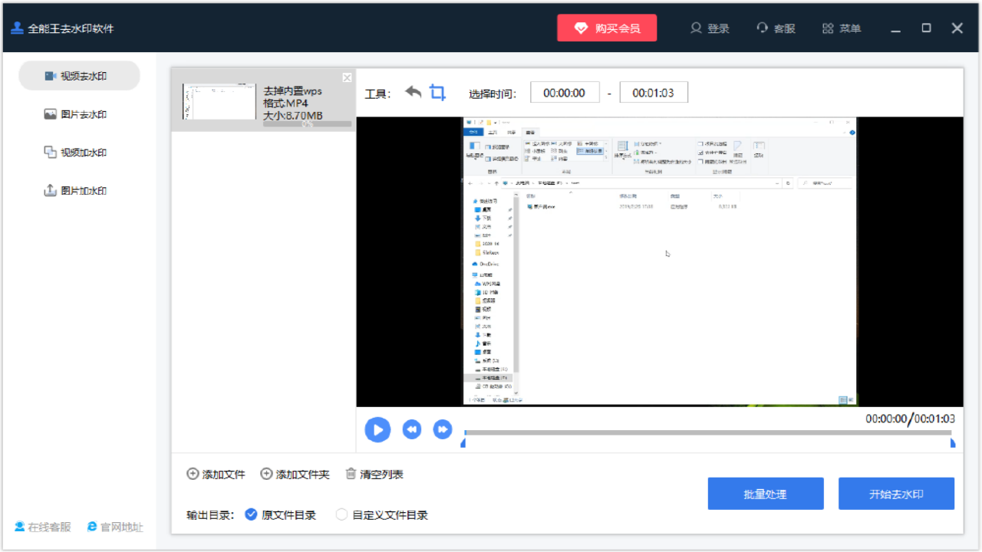The height and width of the screenshot is (552, 982).
Task: Click 添加文件夹 to add a folder
Action: pos(266,474)
